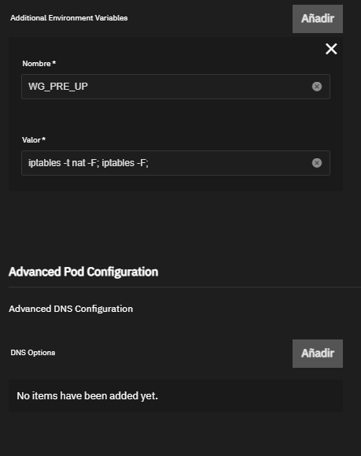Clear the Valor field with its x icon
This screenshot has height=456, width=361.
tap(317, 163)
